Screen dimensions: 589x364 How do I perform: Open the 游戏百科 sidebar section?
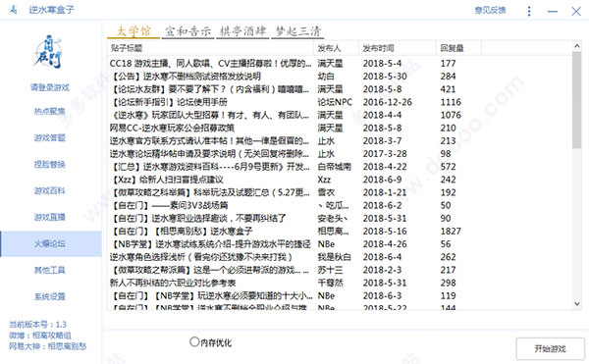[50, 190]
